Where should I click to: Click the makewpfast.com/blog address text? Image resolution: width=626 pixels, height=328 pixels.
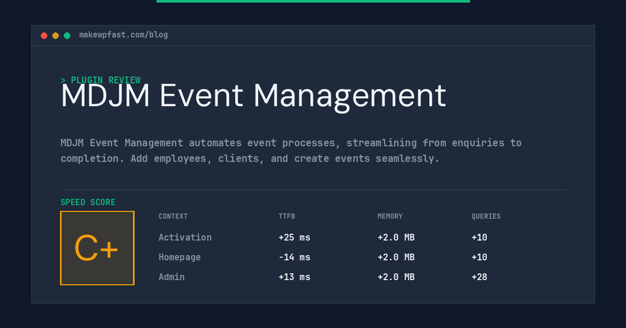point(124,35)
